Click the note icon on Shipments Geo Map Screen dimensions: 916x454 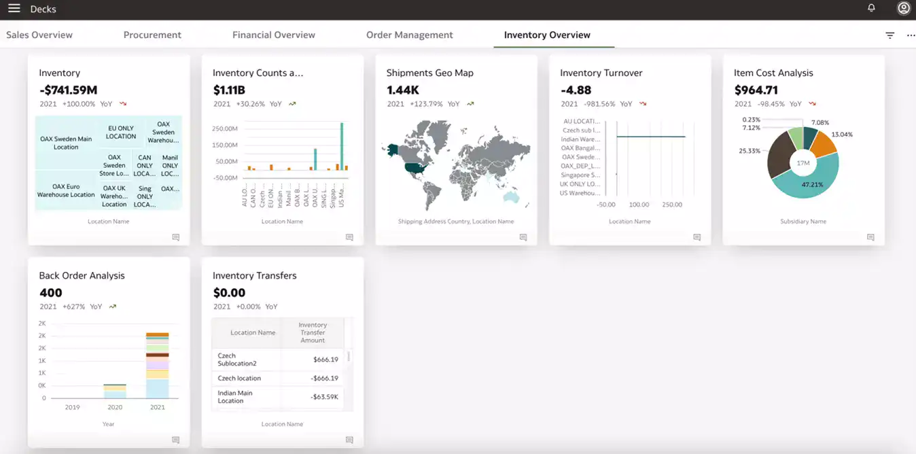tap(523, 237)
